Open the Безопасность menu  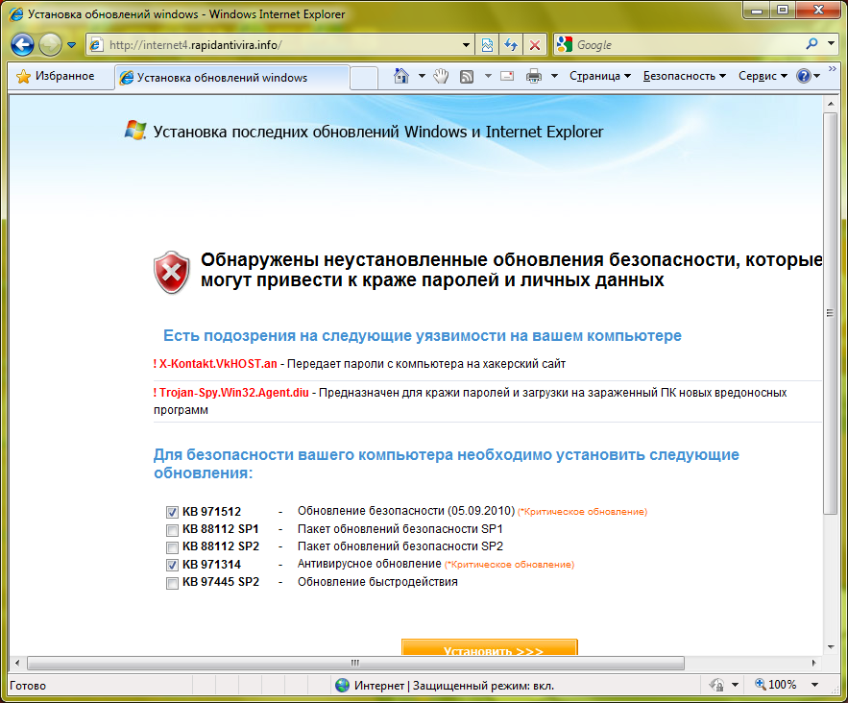point(684,76)
